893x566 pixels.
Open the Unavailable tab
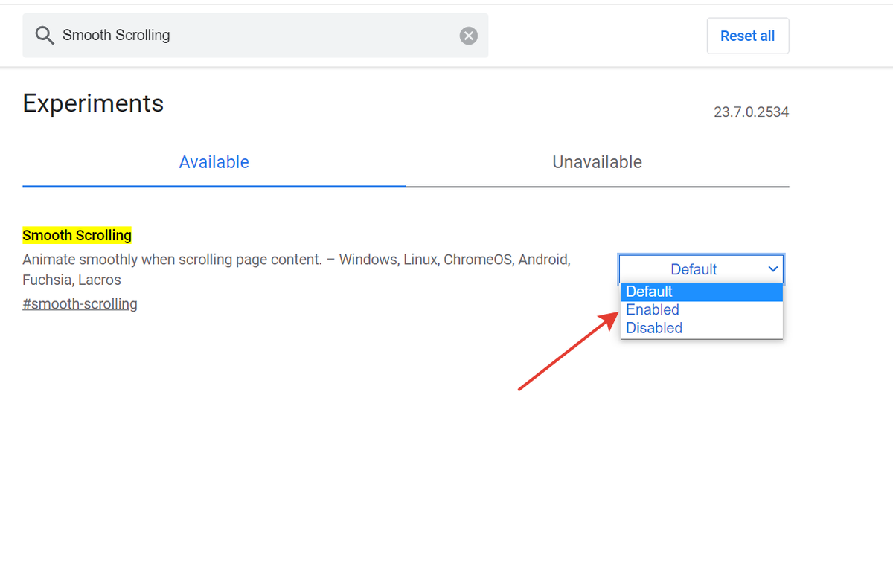(598, 162)
